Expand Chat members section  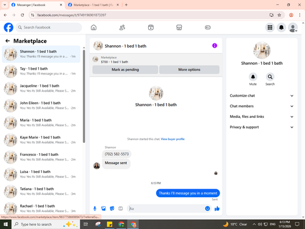(x=262, y=106)
